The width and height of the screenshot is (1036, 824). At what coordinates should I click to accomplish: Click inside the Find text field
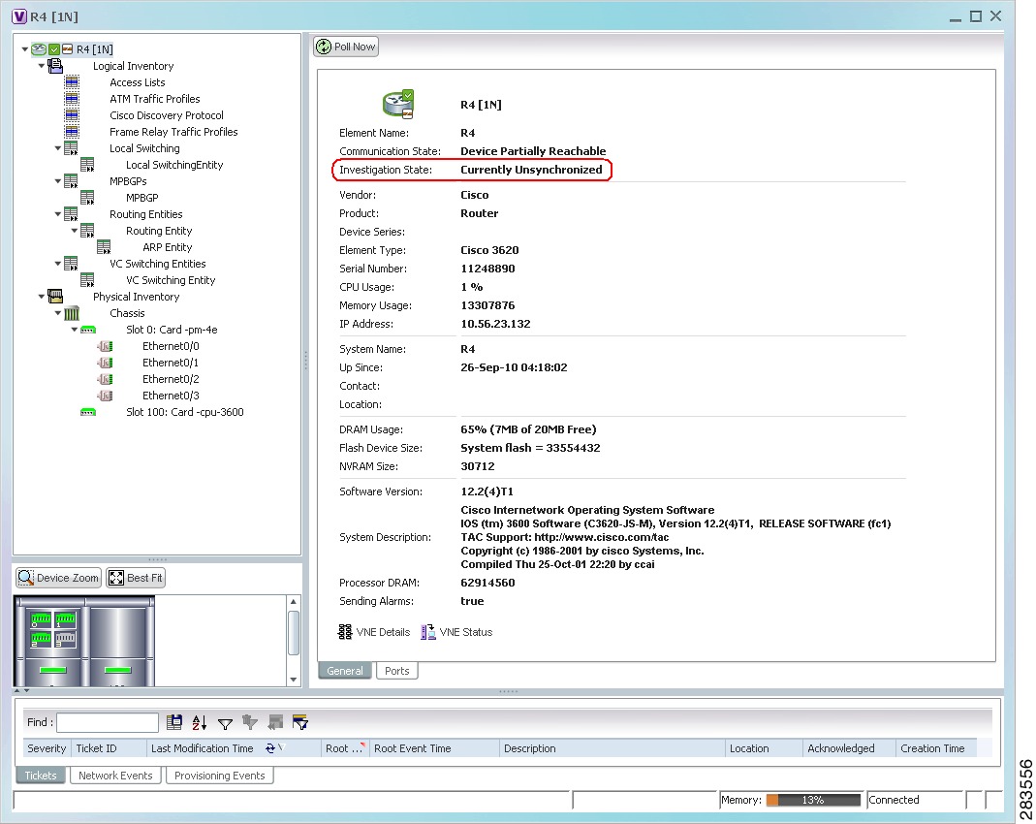point(108,722)
